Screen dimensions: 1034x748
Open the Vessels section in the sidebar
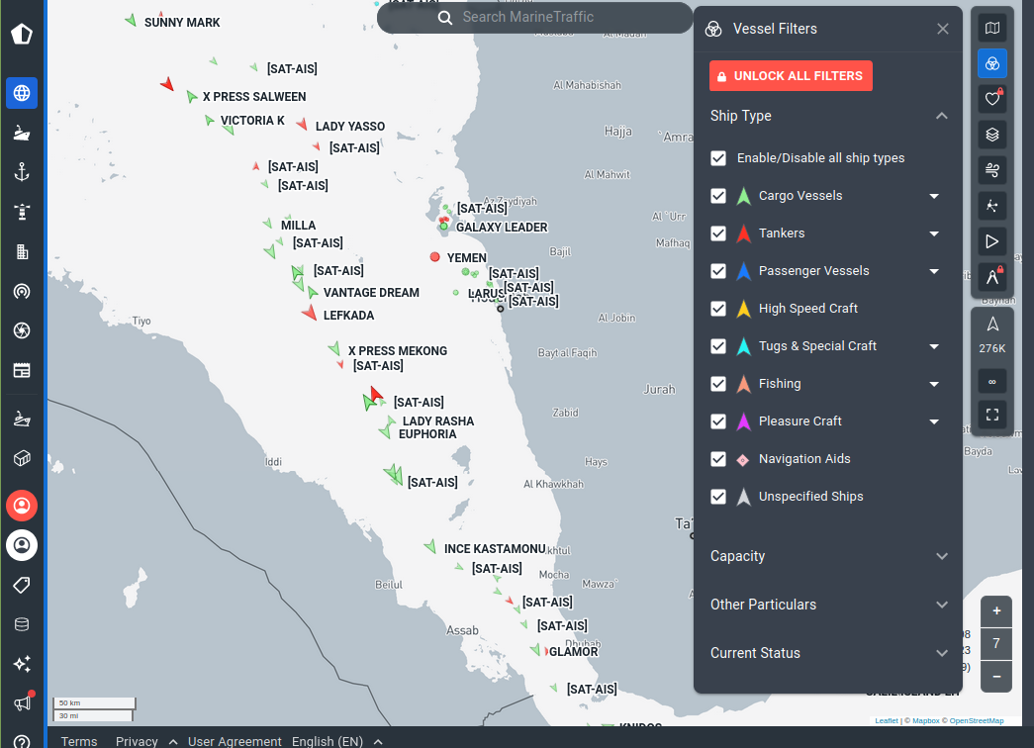click(22, 133)
